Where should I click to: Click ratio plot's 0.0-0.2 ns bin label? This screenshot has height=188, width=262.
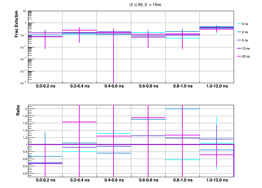(x=45, y=180)
